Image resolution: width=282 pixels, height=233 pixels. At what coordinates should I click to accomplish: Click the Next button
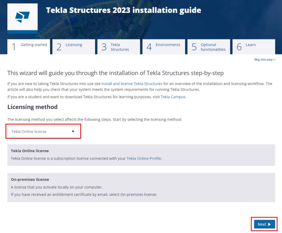click(x=264, y=224)
